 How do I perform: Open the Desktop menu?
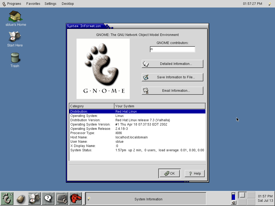[x=67, y=3]
